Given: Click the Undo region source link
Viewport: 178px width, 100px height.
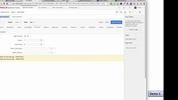Looking at the screenshot, I should (130, 39).
